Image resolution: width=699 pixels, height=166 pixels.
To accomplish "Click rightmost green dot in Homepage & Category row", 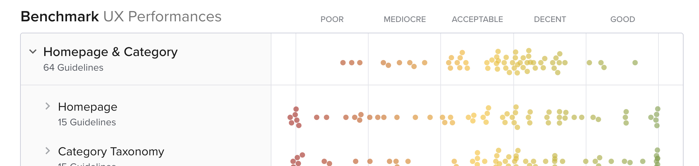I will (x=635, y=63).
